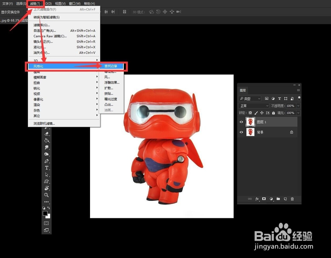This screenshot has width=331, height=258.
Task: Click 3D mode pan camera icon
Action: pos(165,12)
